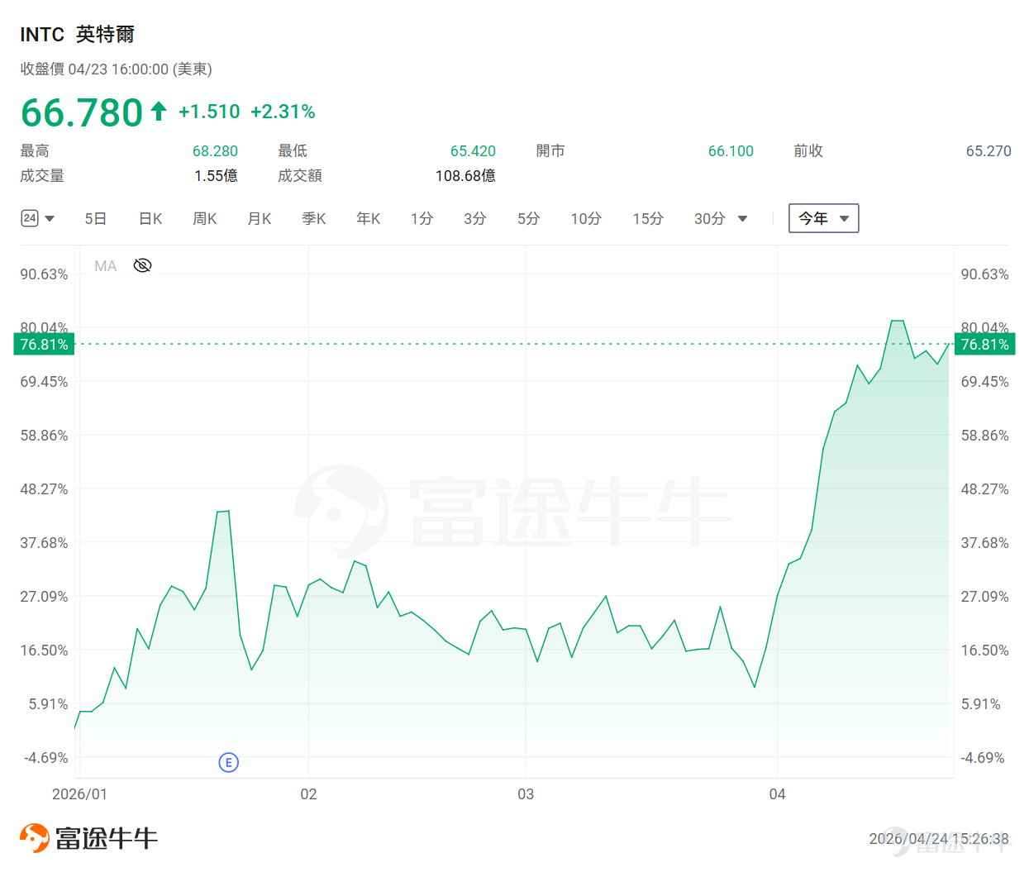Open the 24-hour session icon
The height and width of the screenshot is (872, 1029).
click(30, 218)
